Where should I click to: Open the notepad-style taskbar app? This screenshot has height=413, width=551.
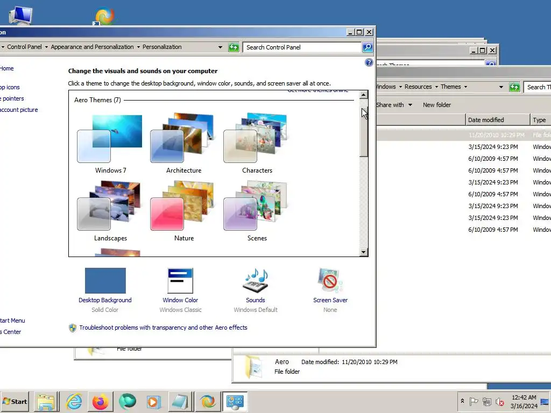click(x=180, y=402)
